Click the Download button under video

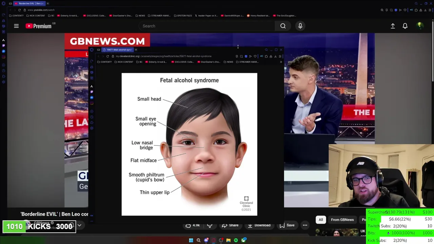259,225
